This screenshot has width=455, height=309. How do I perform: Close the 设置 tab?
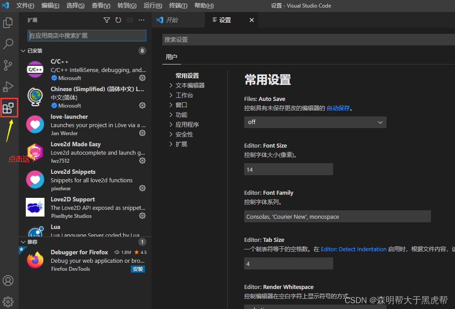click(251, 20)
